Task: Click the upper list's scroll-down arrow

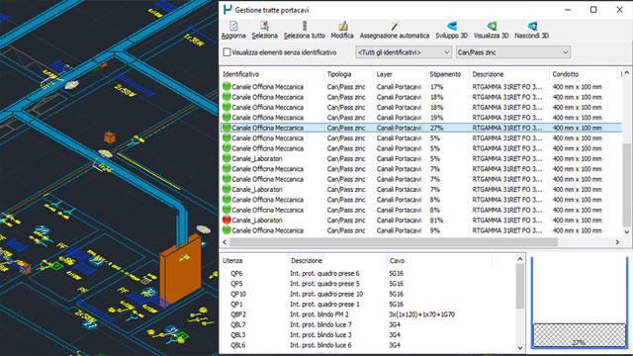Action: coord(626,232)
